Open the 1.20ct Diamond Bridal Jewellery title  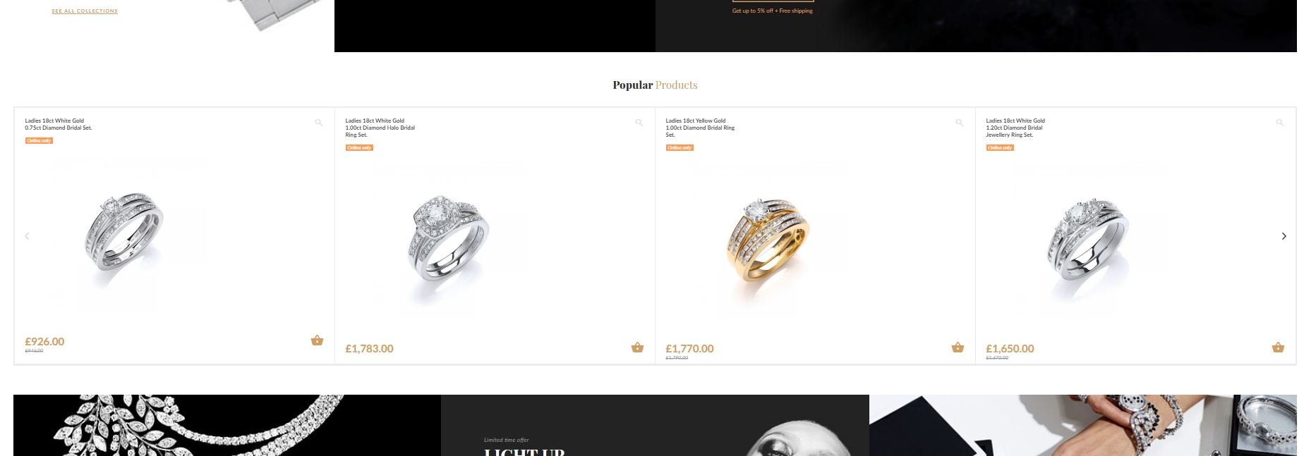pos(1015,128)
